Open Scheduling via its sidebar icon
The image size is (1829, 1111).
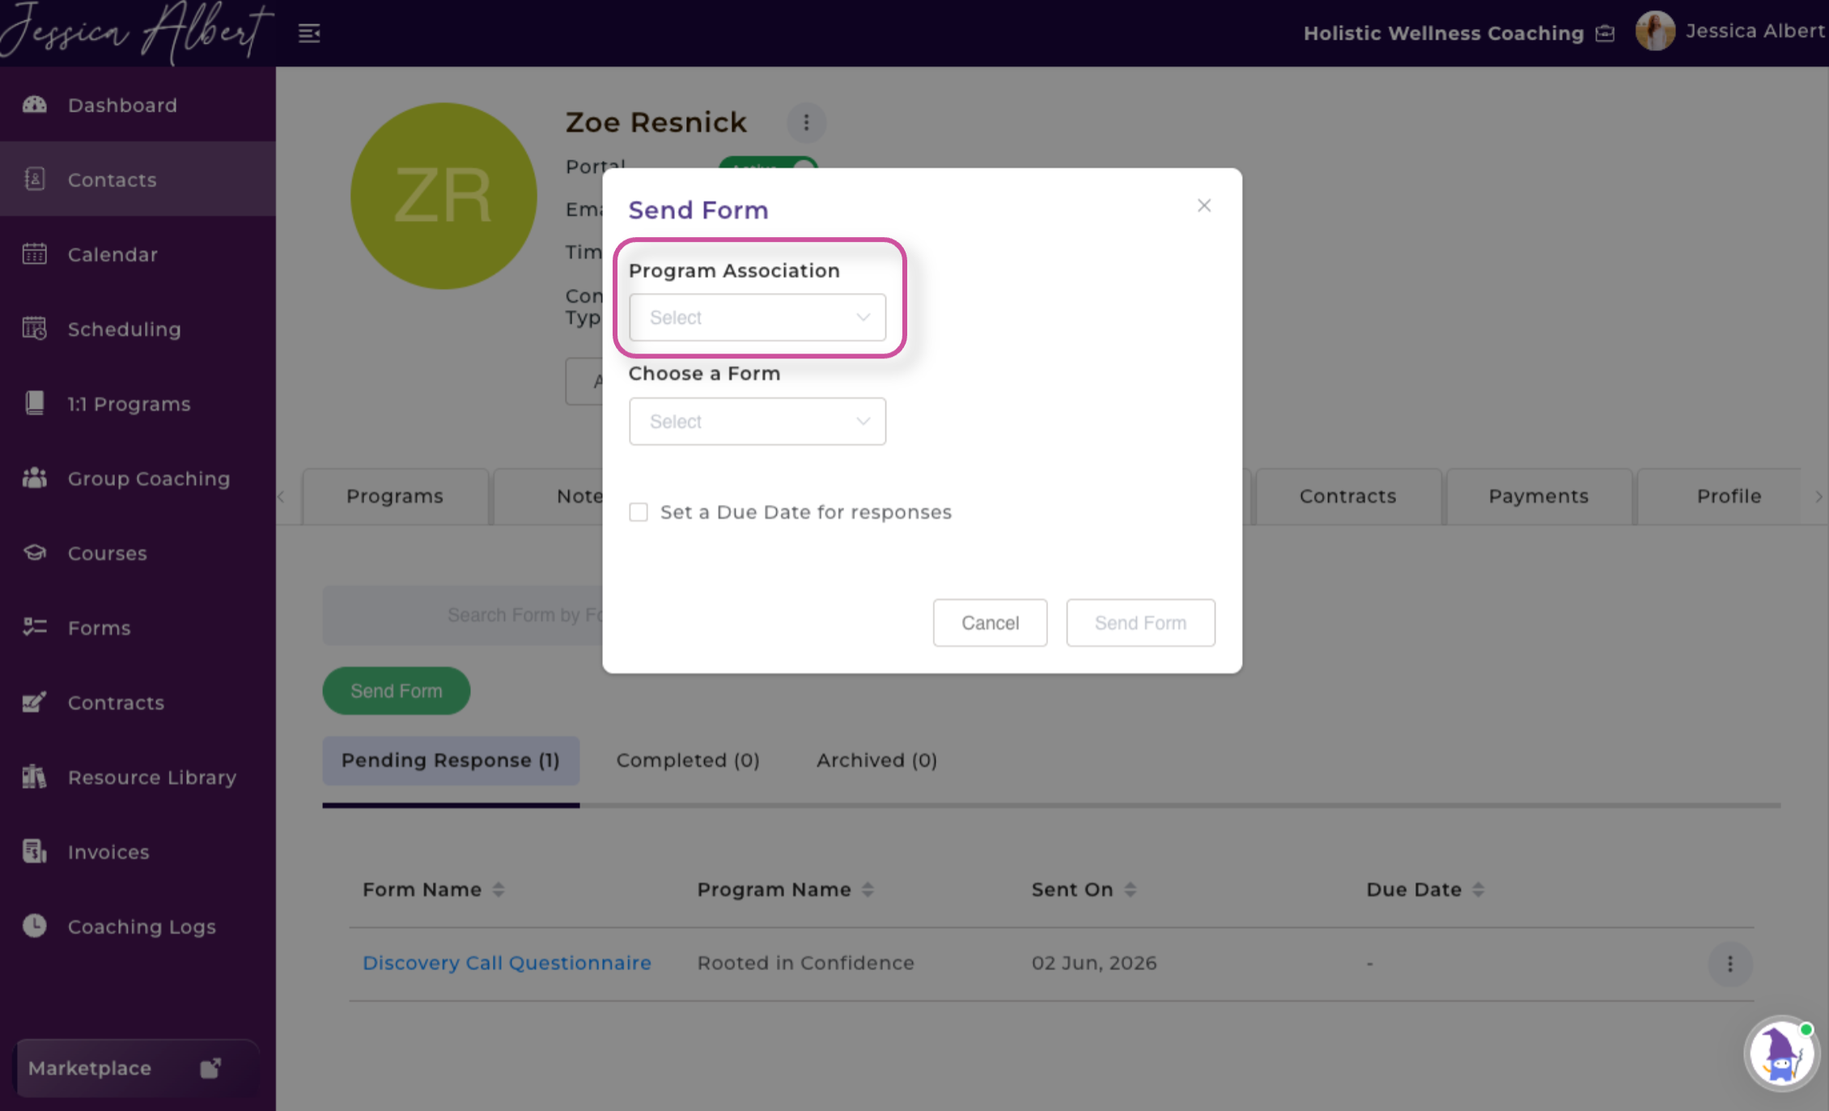click(35, 329)
